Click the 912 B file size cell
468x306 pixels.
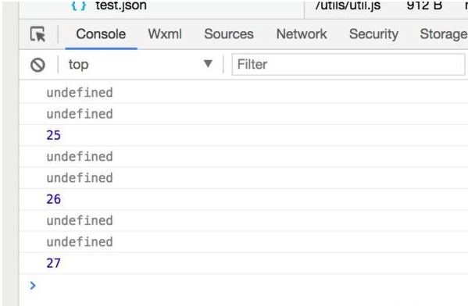(x=424, y=5)
